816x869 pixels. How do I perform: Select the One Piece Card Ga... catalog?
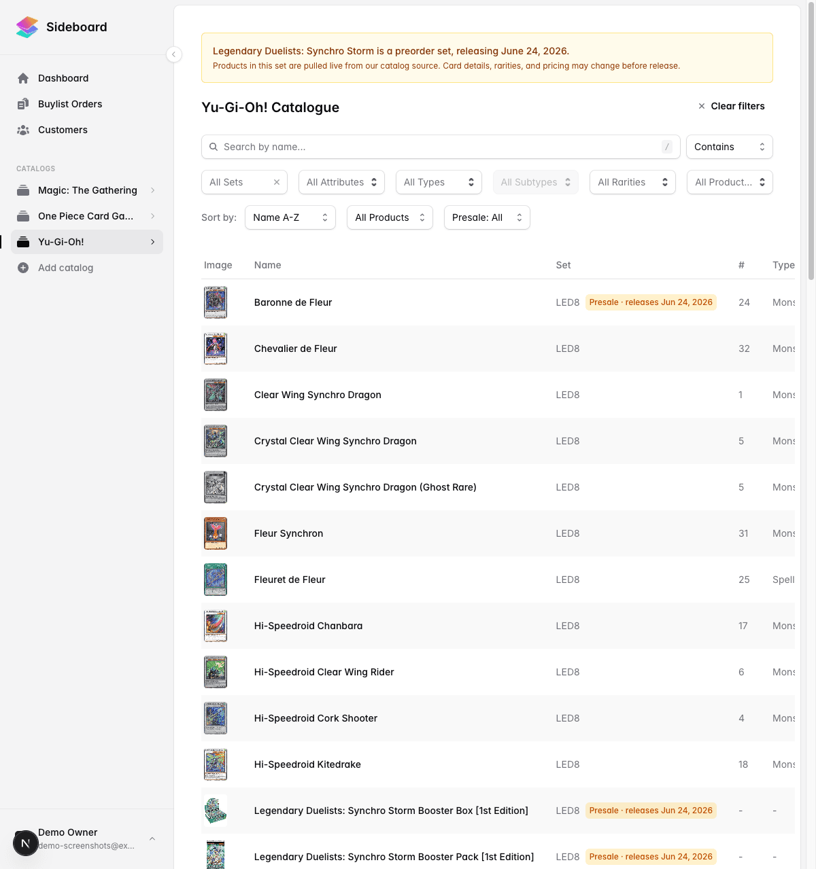[87, 216]
